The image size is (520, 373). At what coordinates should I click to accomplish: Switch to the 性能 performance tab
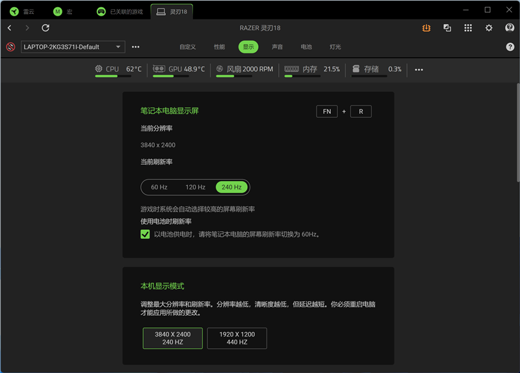(219, 47)
